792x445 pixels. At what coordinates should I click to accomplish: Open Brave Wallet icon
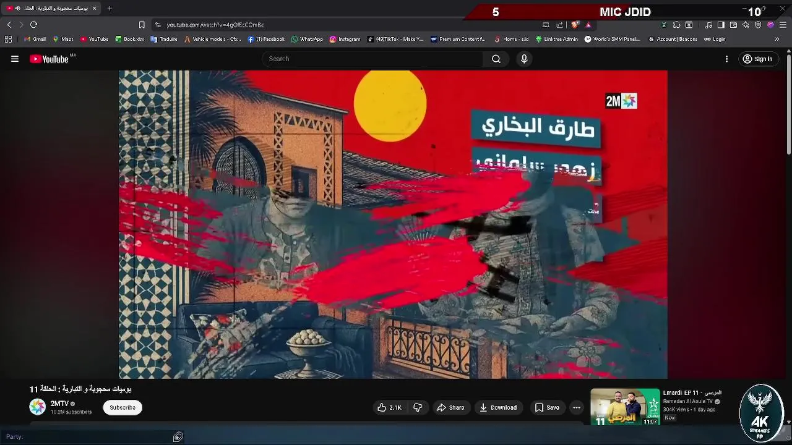point(733,25)
